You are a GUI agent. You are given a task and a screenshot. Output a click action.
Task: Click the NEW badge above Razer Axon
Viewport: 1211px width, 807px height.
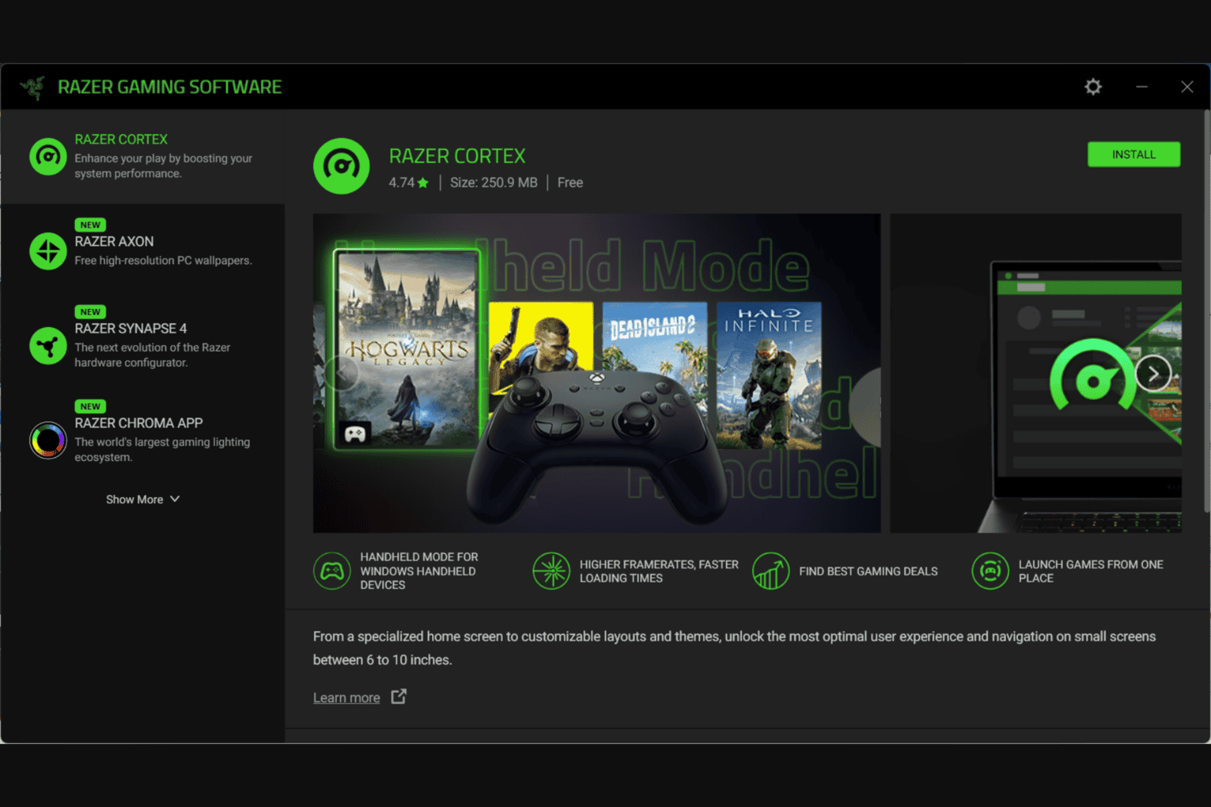91,225
